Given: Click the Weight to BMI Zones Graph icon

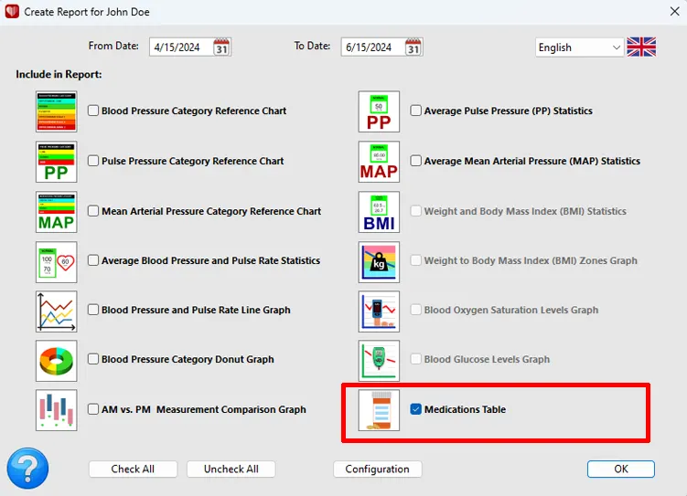Looking at the screenshot, I should coord(379,261).
